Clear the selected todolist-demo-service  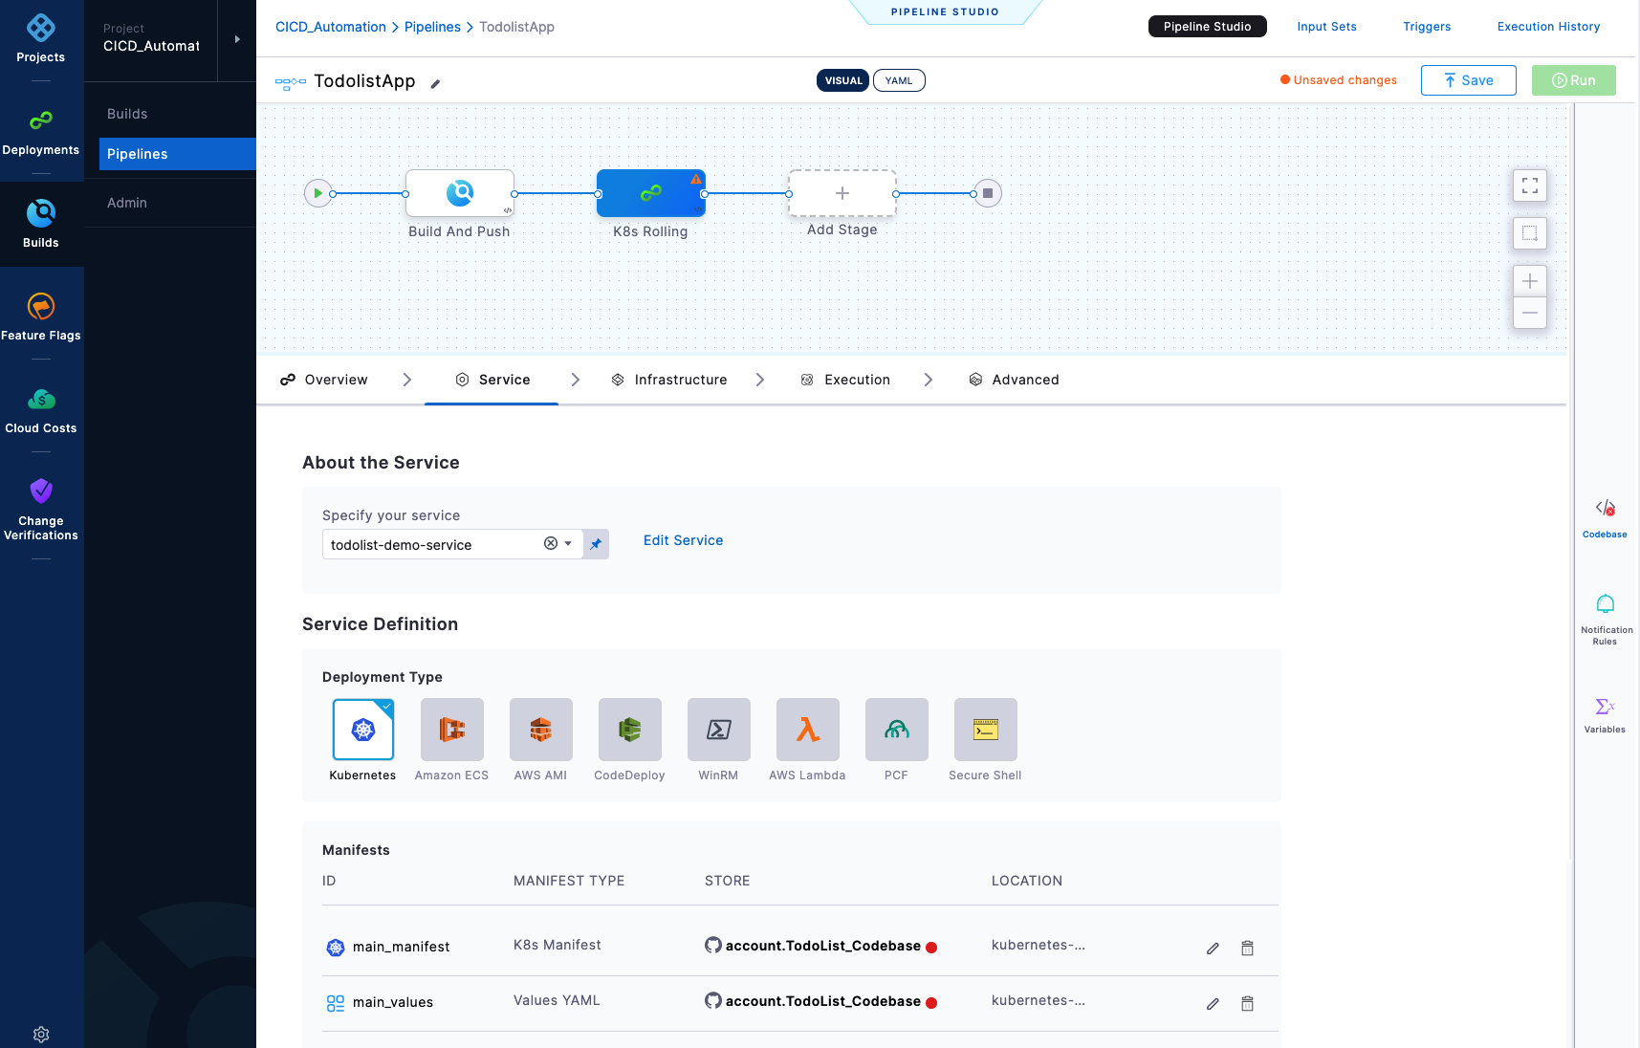pos(551,543)
